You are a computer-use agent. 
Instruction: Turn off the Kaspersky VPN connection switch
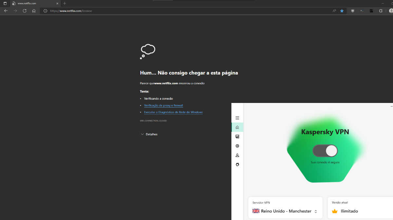coord(325,151)
